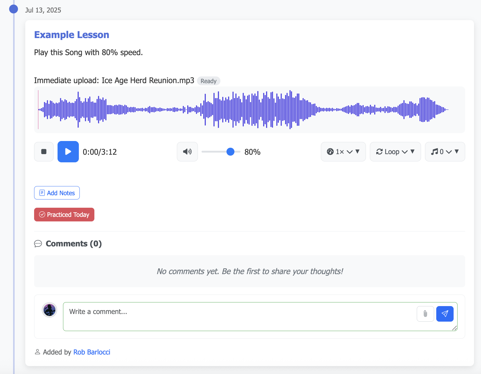Click the speech bubble Comments icon

(38, 244)
